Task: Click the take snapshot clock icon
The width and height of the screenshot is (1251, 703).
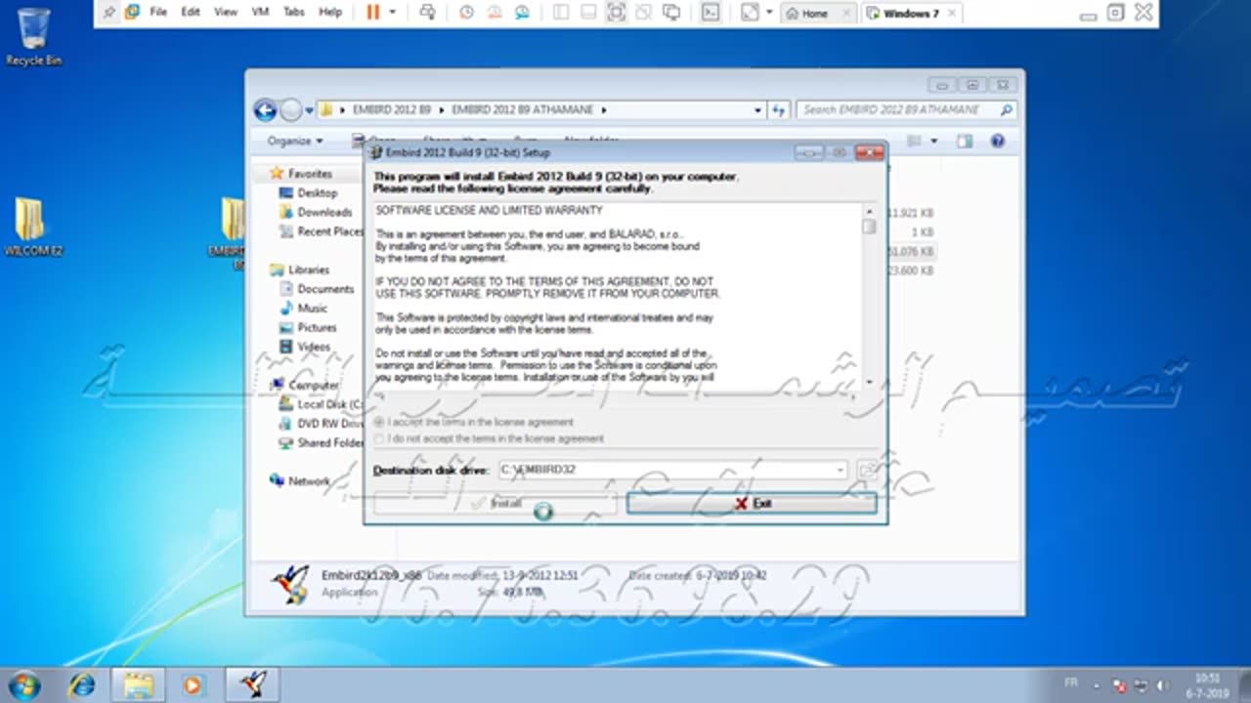Action: click(466, 13)
